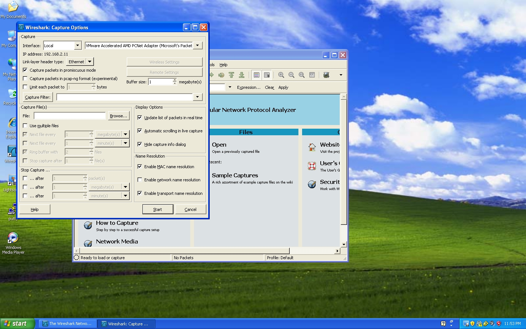The width and height of the screenshot is (526, 329).
Task: Open the Help menu in Wireshark
Action: [x=224, y=65]
